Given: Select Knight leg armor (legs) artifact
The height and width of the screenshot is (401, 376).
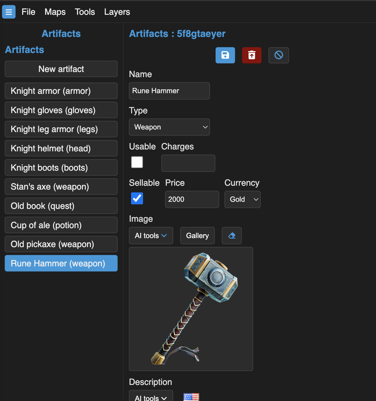Looking at the screenshot, I should pos(61,129).
